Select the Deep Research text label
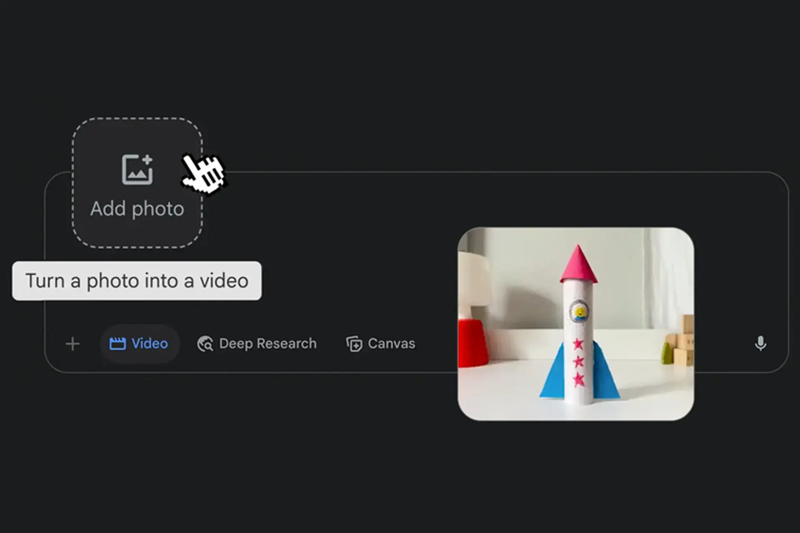The height and width of the screenshot is (533, 800). (x=267, y=344)
